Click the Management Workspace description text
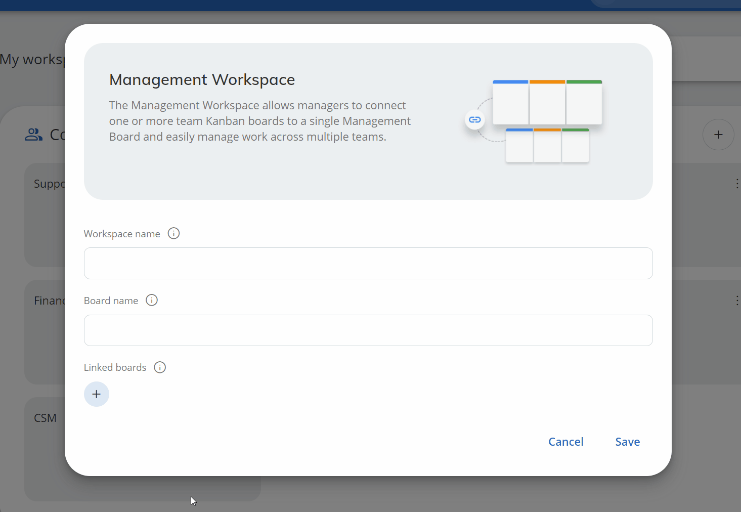The width and height of the screenshot is (741, 512). [260, 121]
